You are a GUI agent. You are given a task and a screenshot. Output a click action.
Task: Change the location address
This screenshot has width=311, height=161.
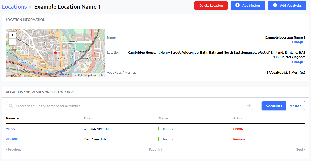point(298,62)
